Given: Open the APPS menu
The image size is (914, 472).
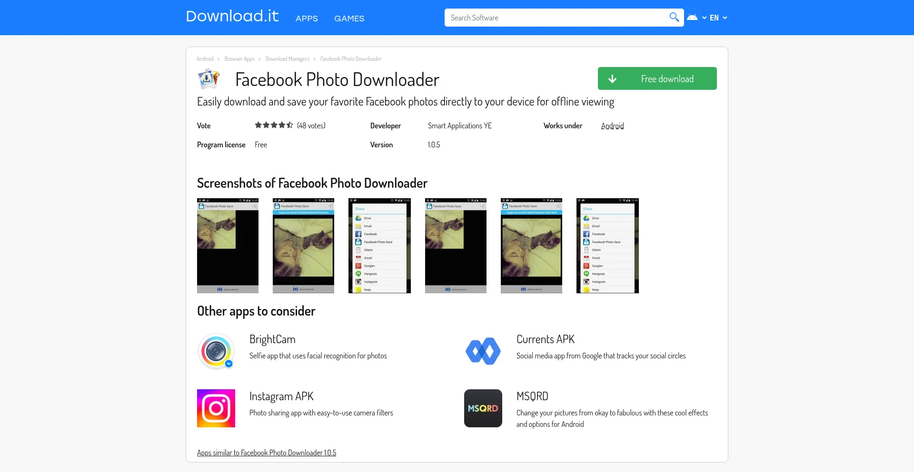Looking at the screenshot, I should click(307, 19).
